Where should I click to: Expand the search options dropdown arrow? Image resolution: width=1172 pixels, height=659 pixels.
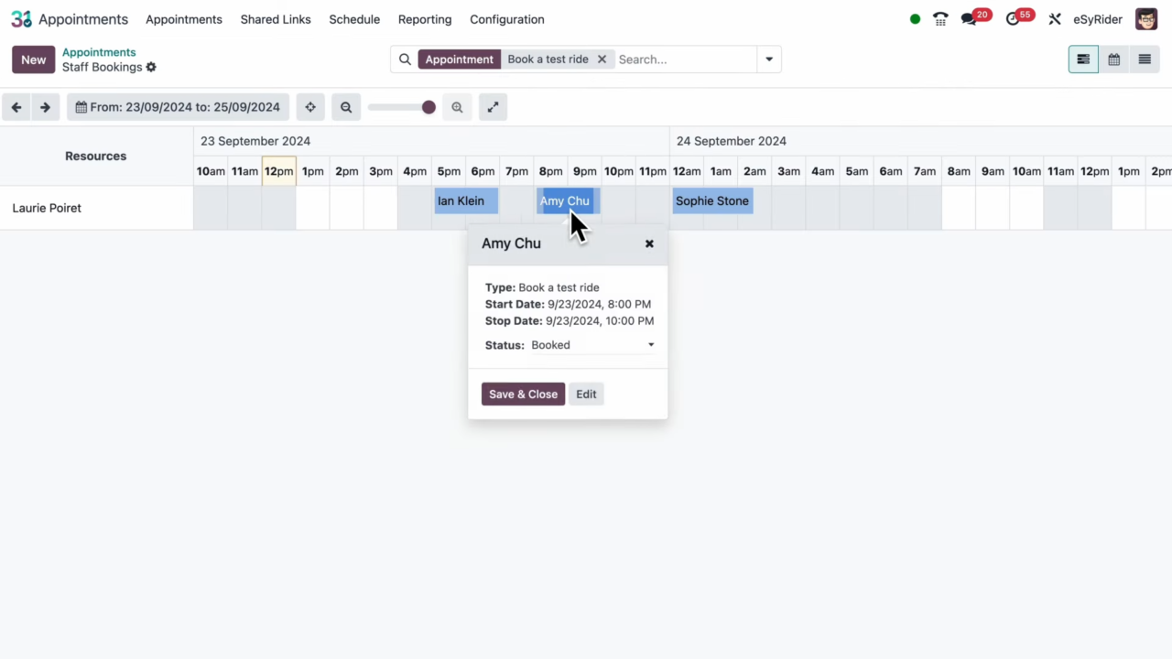tap(768, 59)
